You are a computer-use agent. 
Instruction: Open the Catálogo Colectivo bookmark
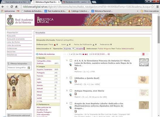[79, 11]
